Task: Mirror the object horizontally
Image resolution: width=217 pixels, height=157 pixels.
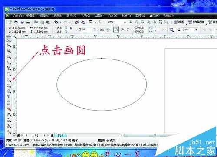Action: click(x=102, y=29)
